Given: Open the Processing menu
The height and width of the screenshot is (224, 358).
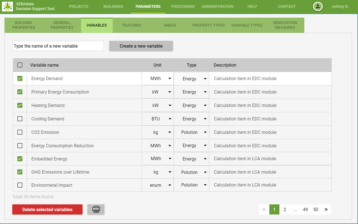Looking at the screenshot, I should pos(183,6).
